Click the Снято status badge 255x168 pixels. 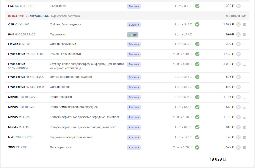133,35
